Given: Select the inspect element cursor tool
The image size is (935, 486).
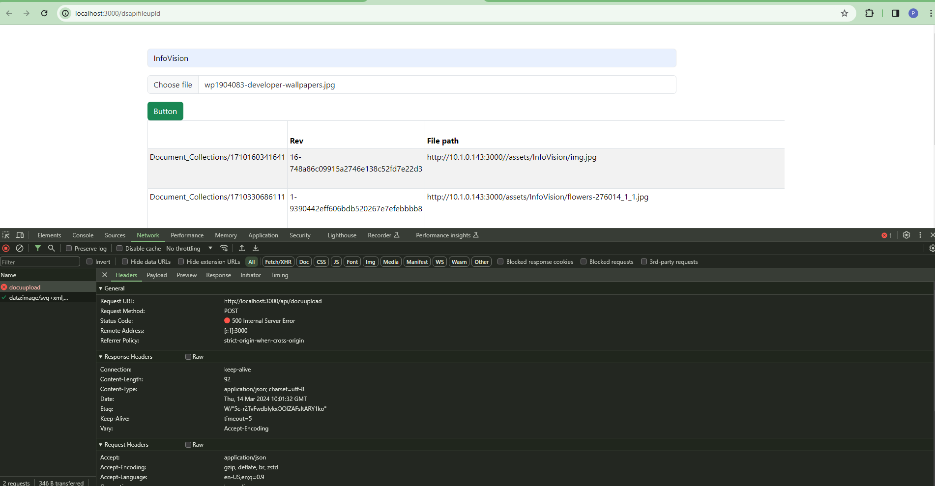Looking at the screenshot, I should pos(6,235).
